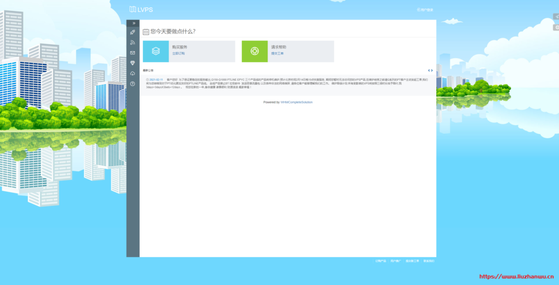The image size is (559, 285).
Task: Click the LVPS logo
Action: point(141,10)
